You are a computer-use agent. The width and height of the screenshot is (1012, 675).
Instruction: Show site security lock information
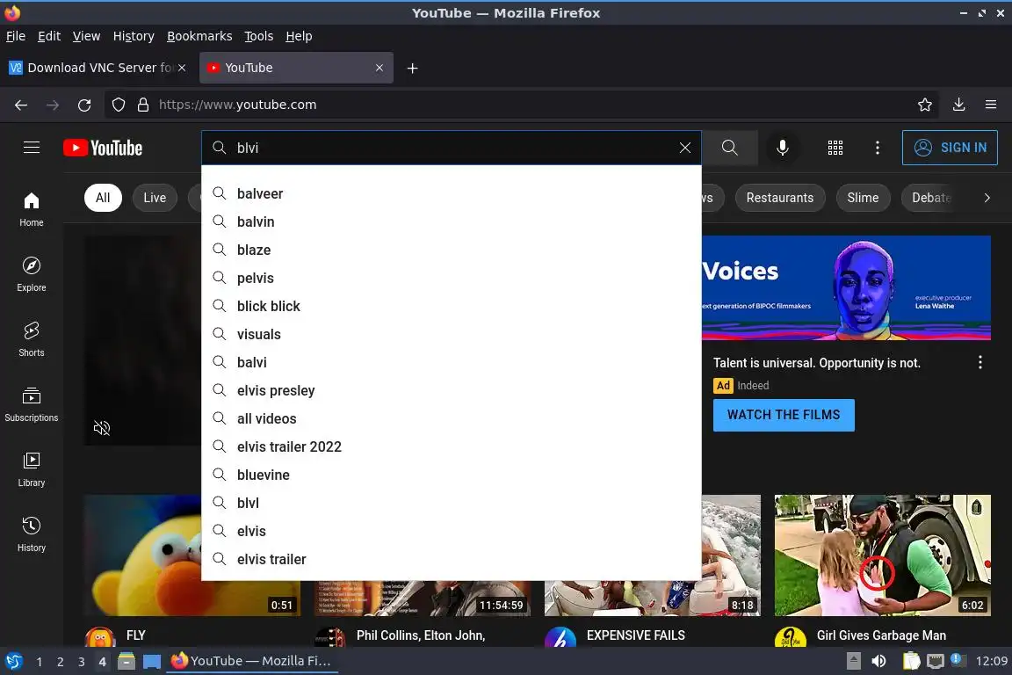click(143, 105)
